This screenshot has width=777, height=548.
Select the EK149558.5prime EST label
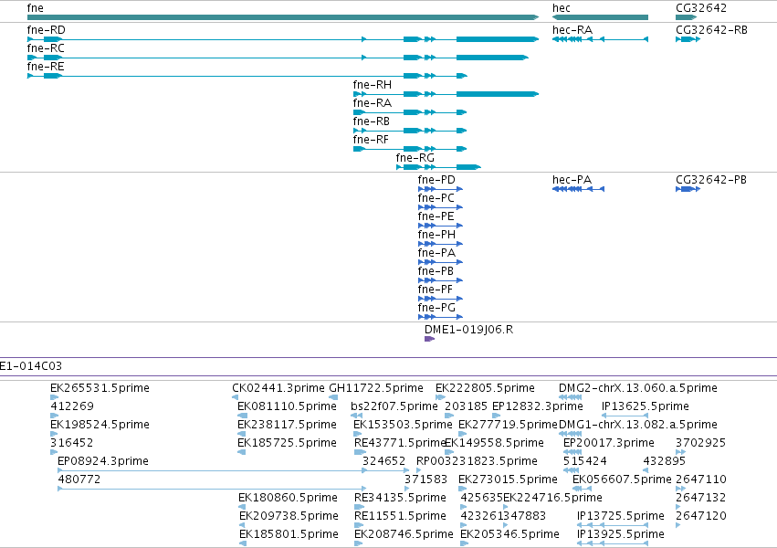coord(495,443)
